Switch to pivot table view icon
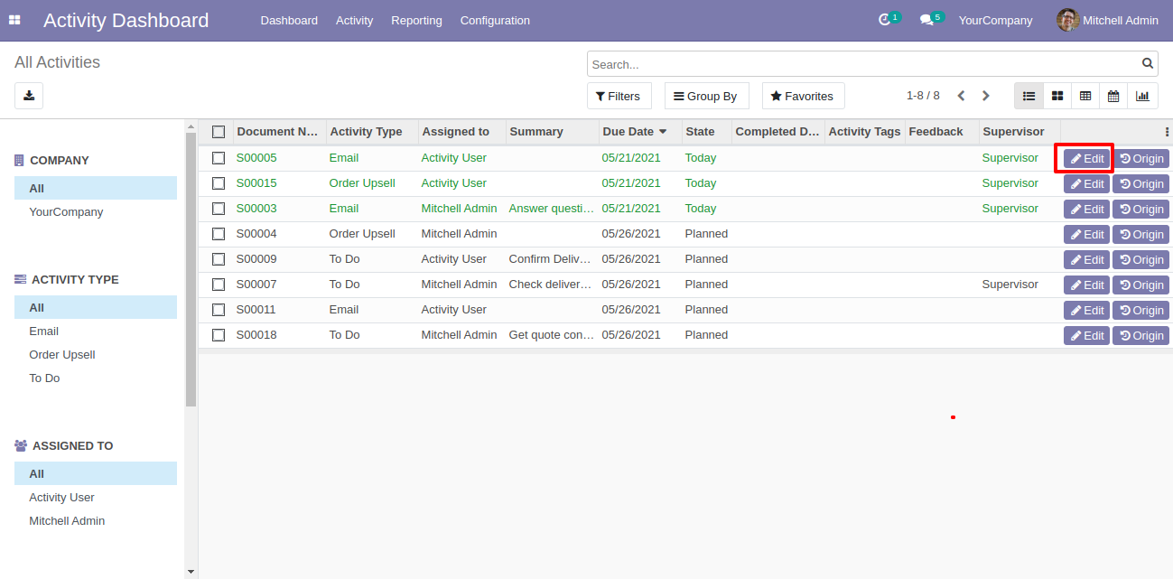This screenshot has height=579, width=1173. click(x=1085, y=96)
